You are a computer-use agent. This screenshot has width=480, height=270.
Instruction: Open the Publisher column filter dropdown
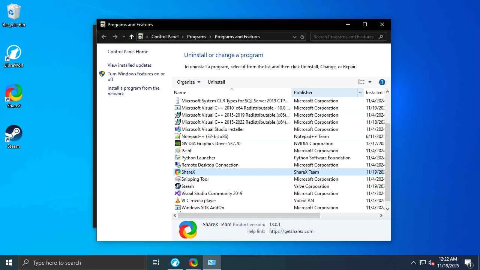pos(360,93)
